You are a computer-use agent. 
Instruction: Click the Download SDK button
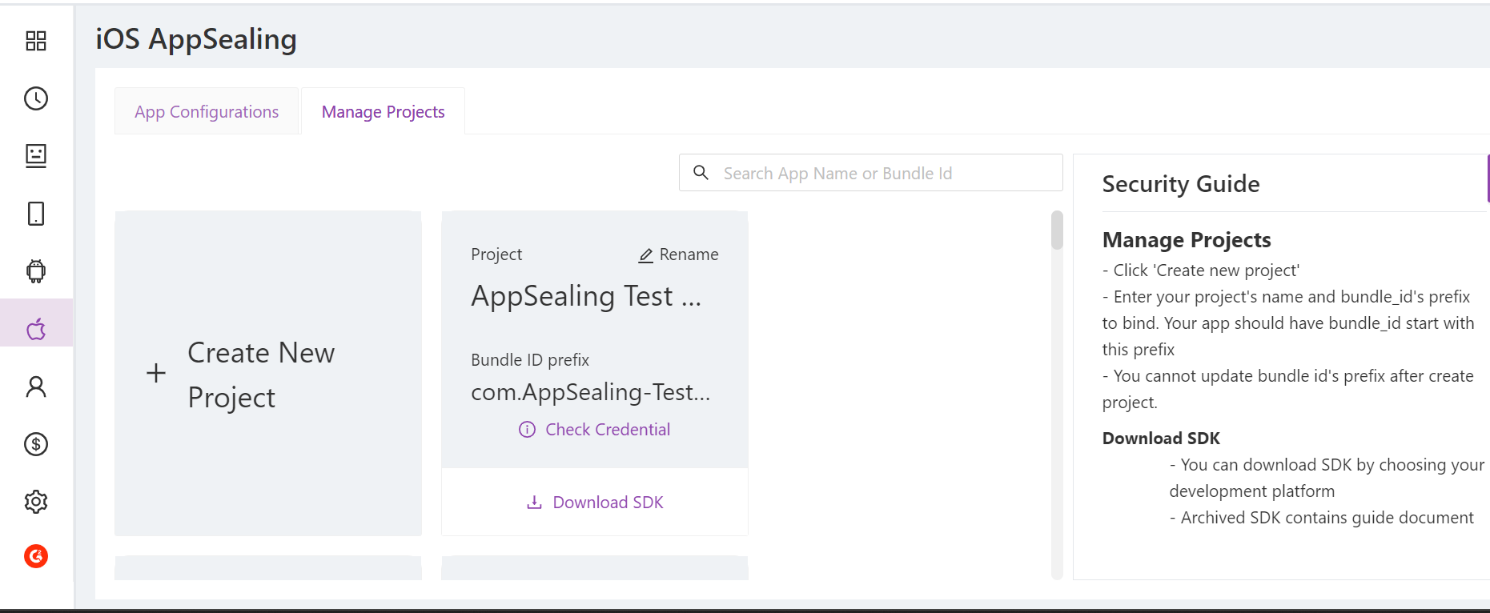coord(595,503)
